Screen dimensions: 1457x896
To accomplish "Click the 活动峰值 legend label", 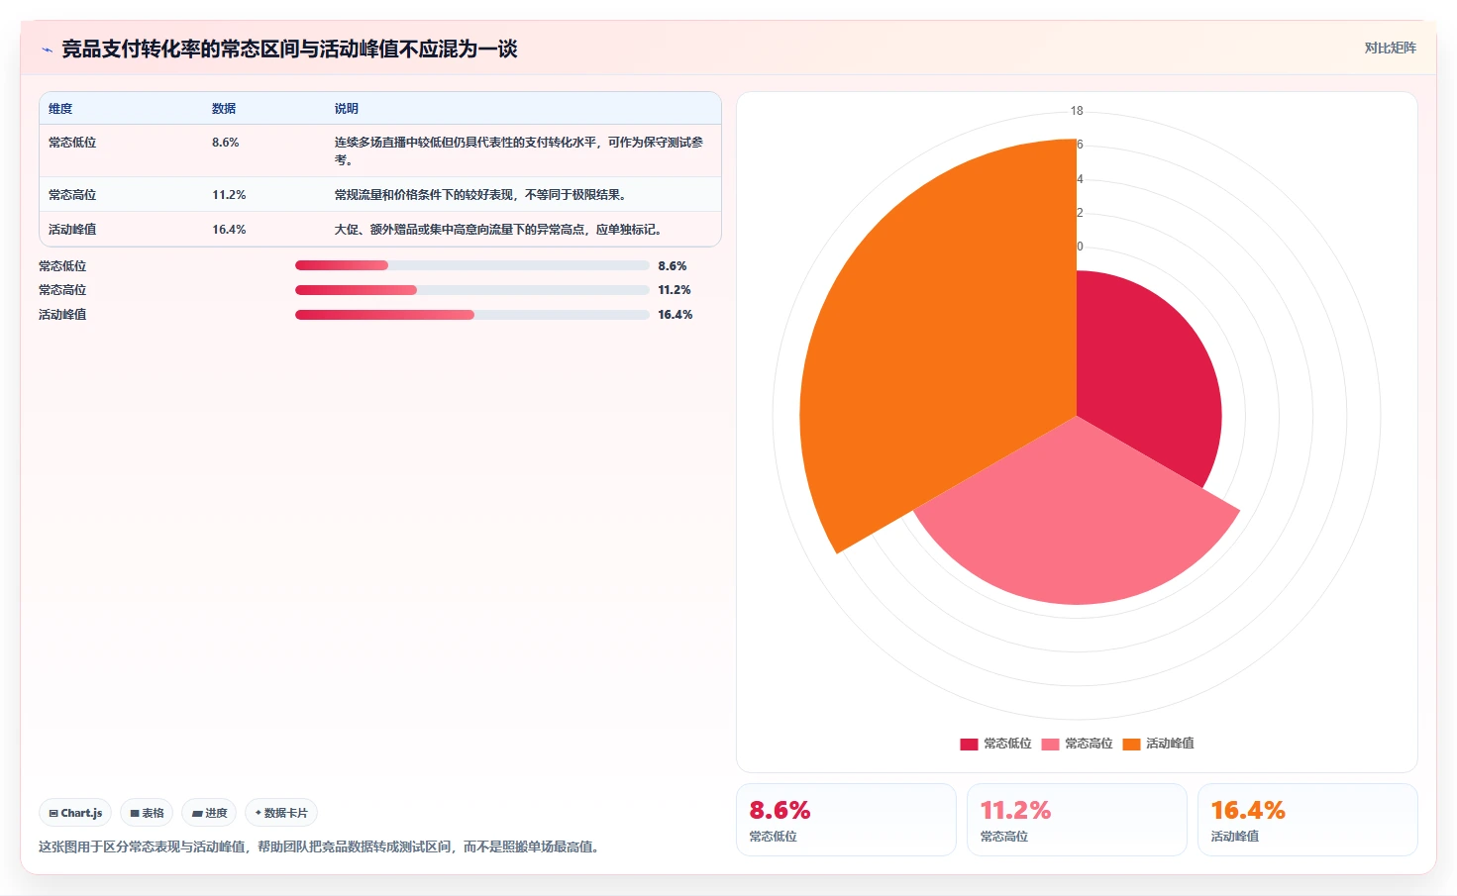I will pos(1170,744).
